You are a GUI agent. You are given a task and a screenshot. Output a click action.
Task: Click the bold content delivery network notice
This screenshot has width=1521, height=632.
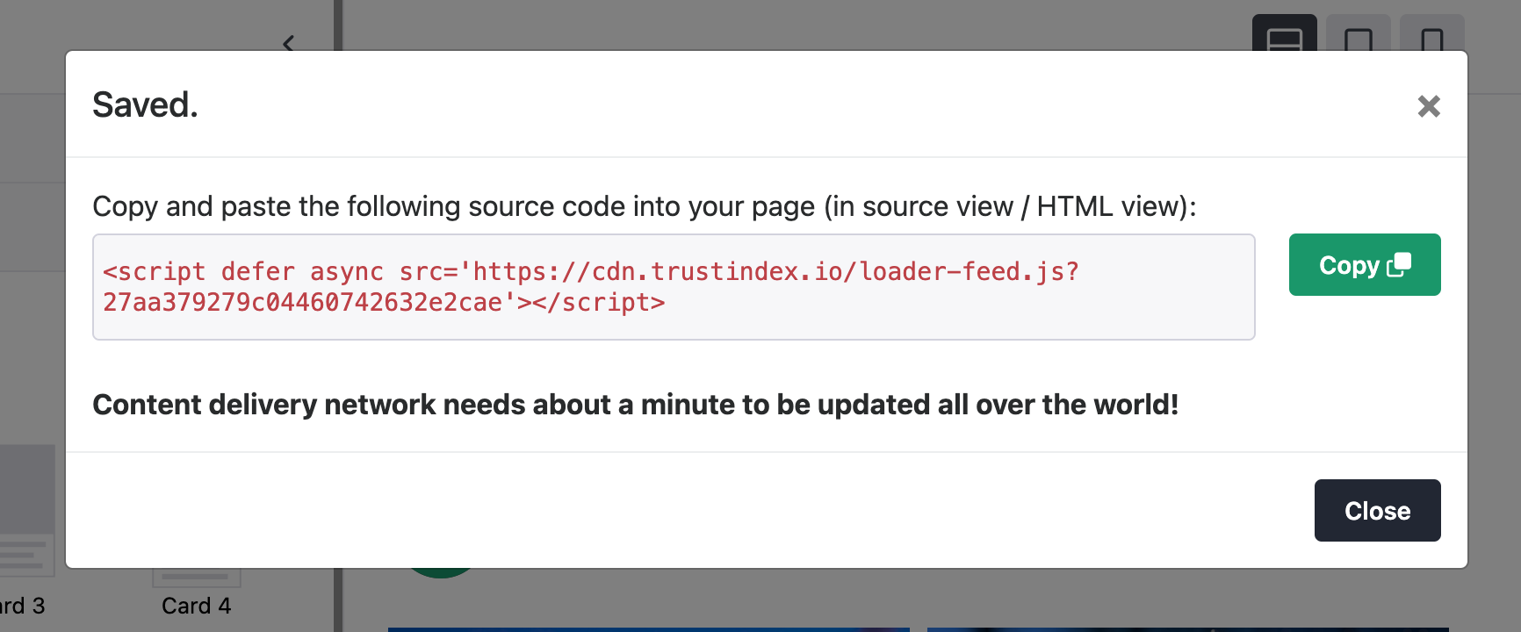pos(635,405)
